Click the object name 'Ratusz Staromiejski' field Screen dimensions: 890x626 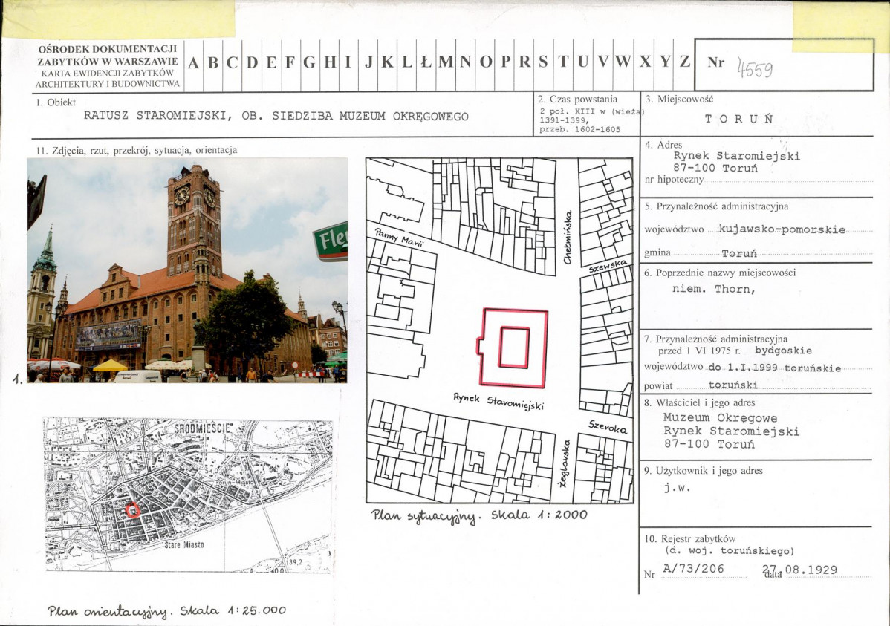point(276,116)
